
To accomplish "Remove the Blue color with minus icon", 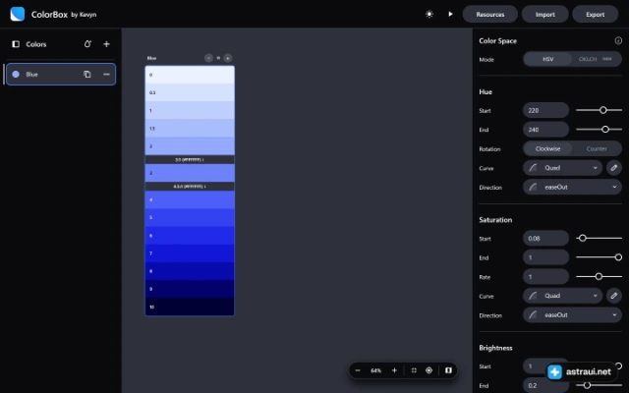I will pyautogui.click(x=106, y=75).
